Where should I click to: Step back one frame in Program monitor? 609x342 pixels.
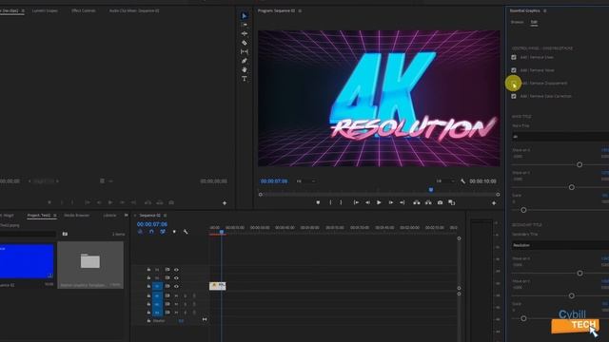click(x=367, y=202)
